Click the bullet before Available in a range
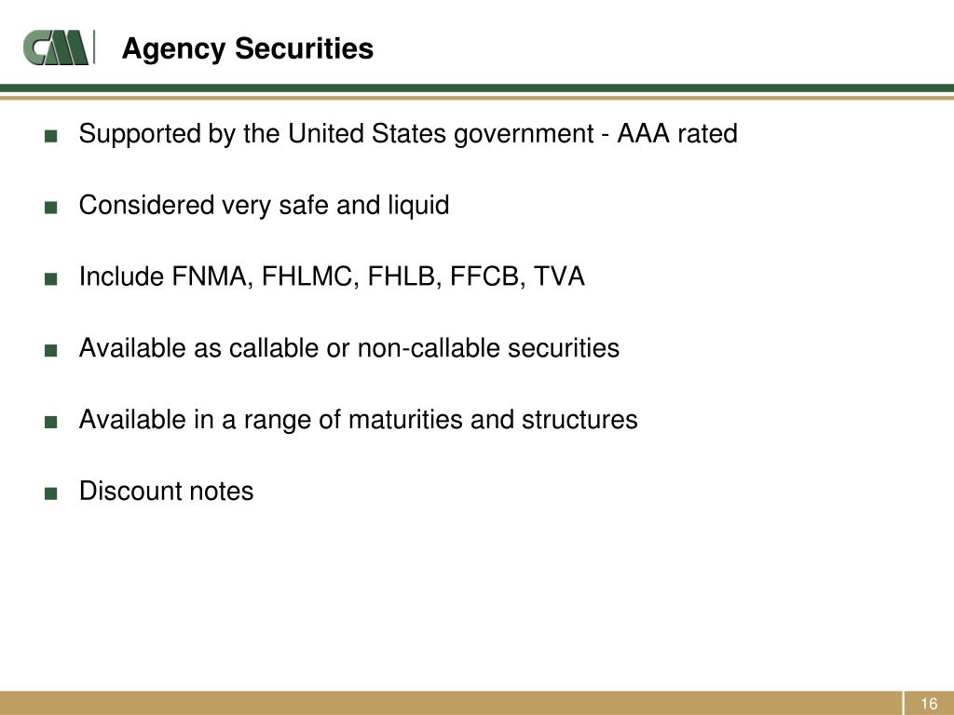This screenshot has width=954, height=715. (x=51, y=422)
